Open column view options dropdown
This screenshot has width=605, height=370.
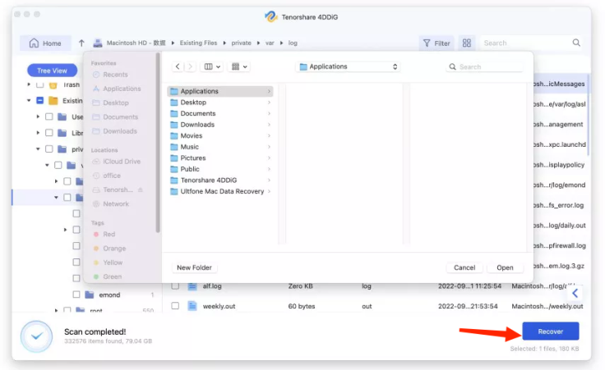pos(212,66)
